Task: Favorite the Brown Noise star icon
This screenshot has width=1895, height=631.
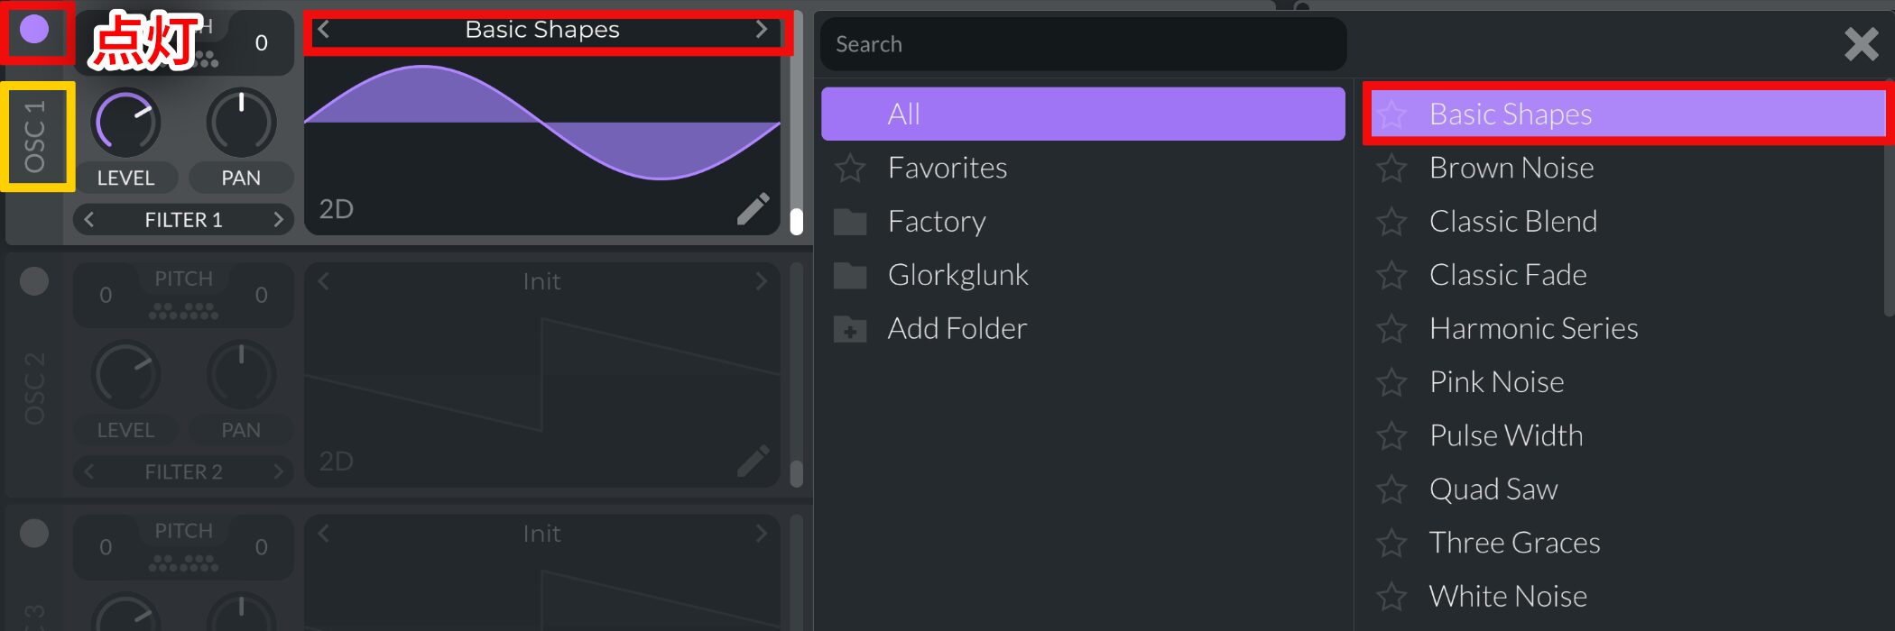Action: point(1391,168)
